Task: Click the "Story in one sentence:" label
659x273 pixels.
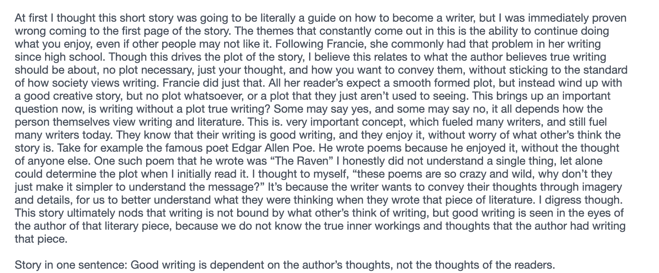Action: 70,265
